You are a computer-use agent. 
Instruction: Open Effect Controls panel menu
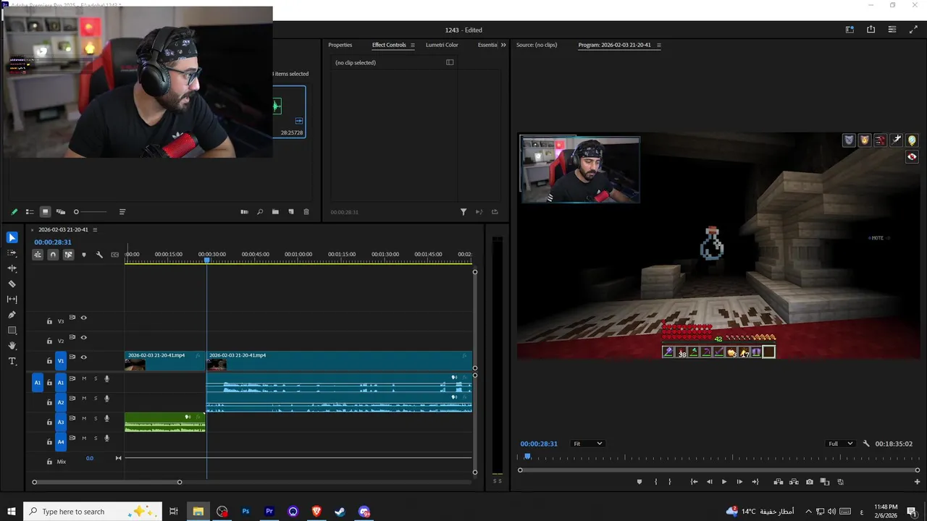[413, 45]
